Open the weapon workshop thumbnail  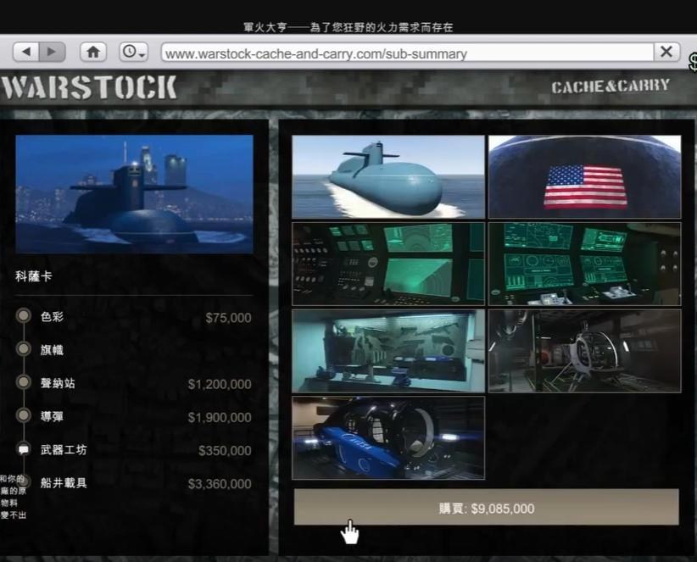coord(388,351)
